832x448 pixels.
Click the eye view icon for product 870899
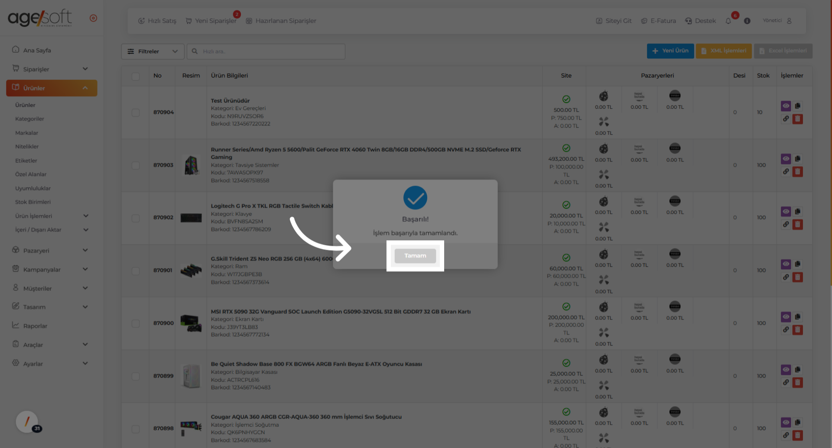click(786, 370)
